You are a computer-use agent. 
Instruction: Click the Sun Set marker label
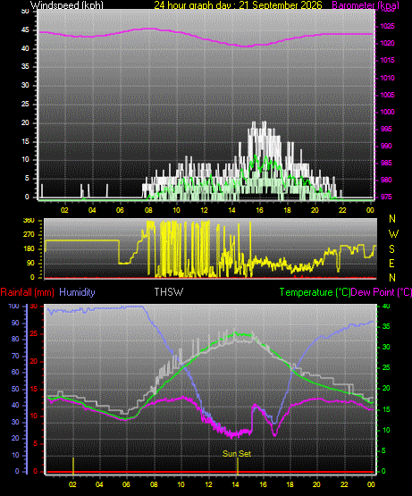tap(237, 454)
